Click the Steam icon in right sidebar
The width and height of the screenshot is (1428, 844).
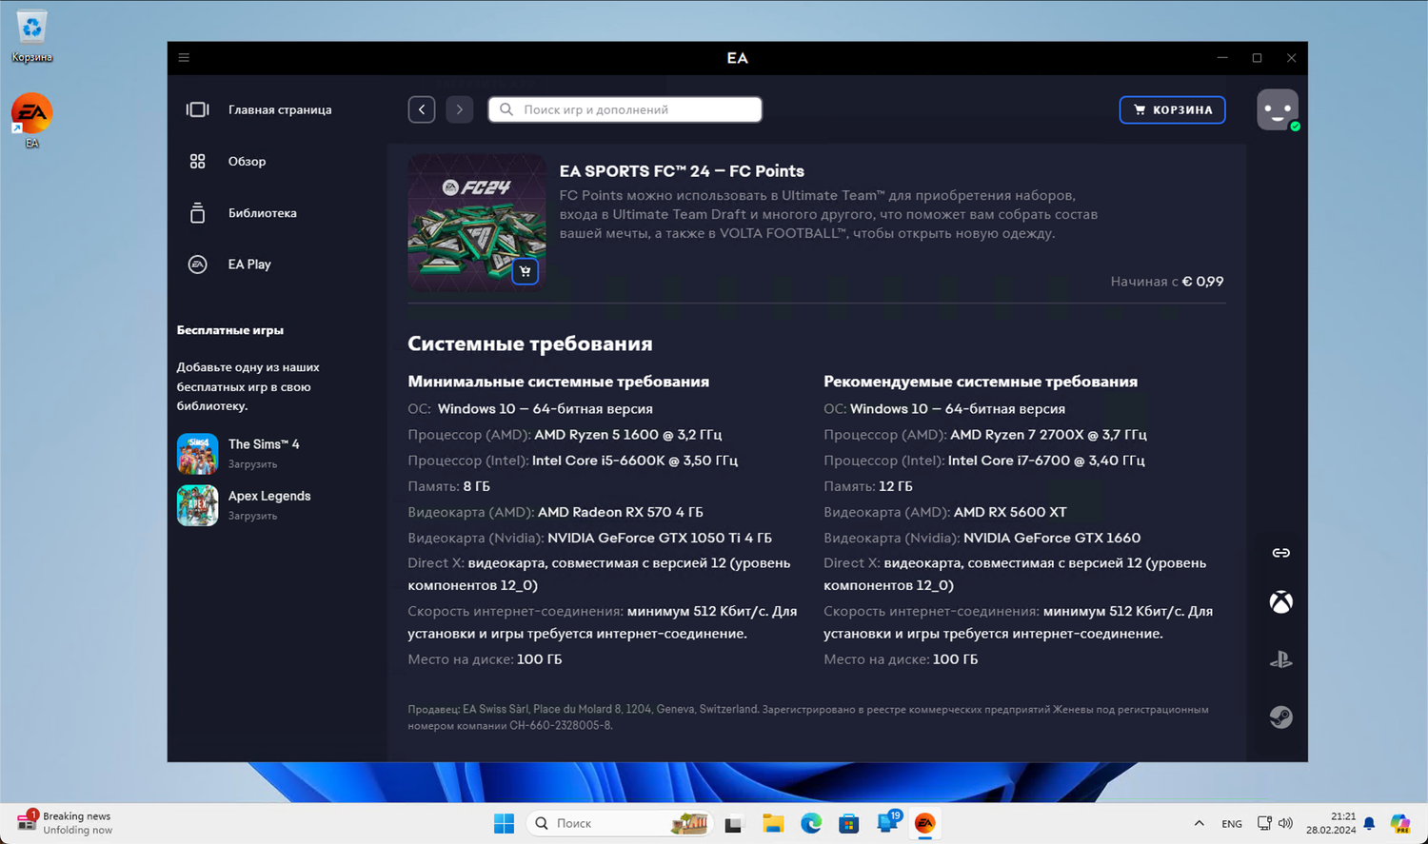click(1281, 716)
